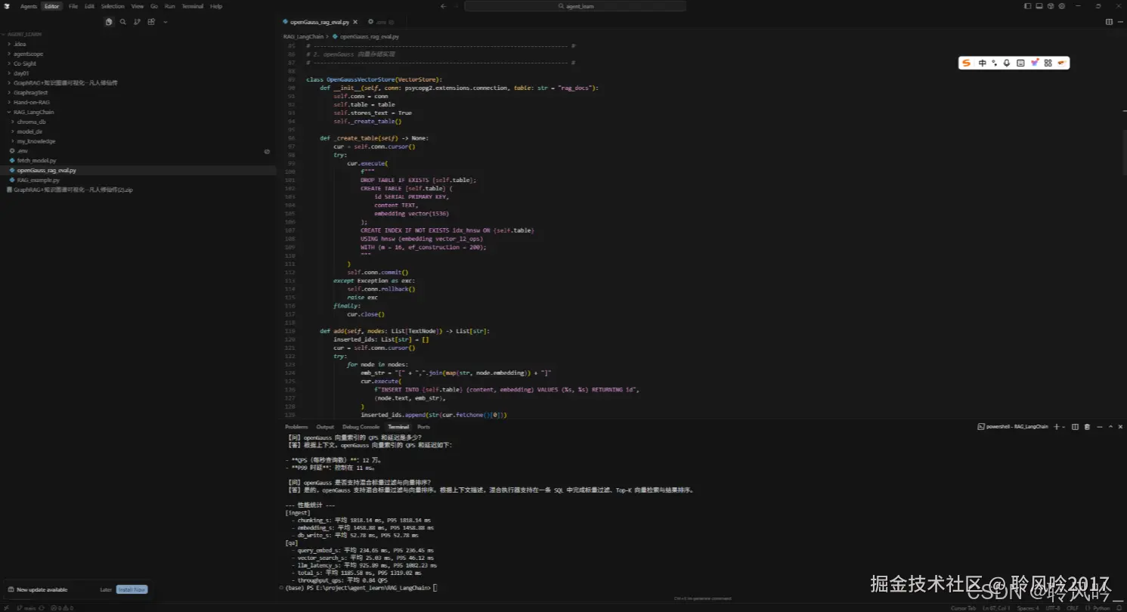The image size is (1127, 612).
Task: Toggle the bottom panel layout icon
Action: (1039, 6)
